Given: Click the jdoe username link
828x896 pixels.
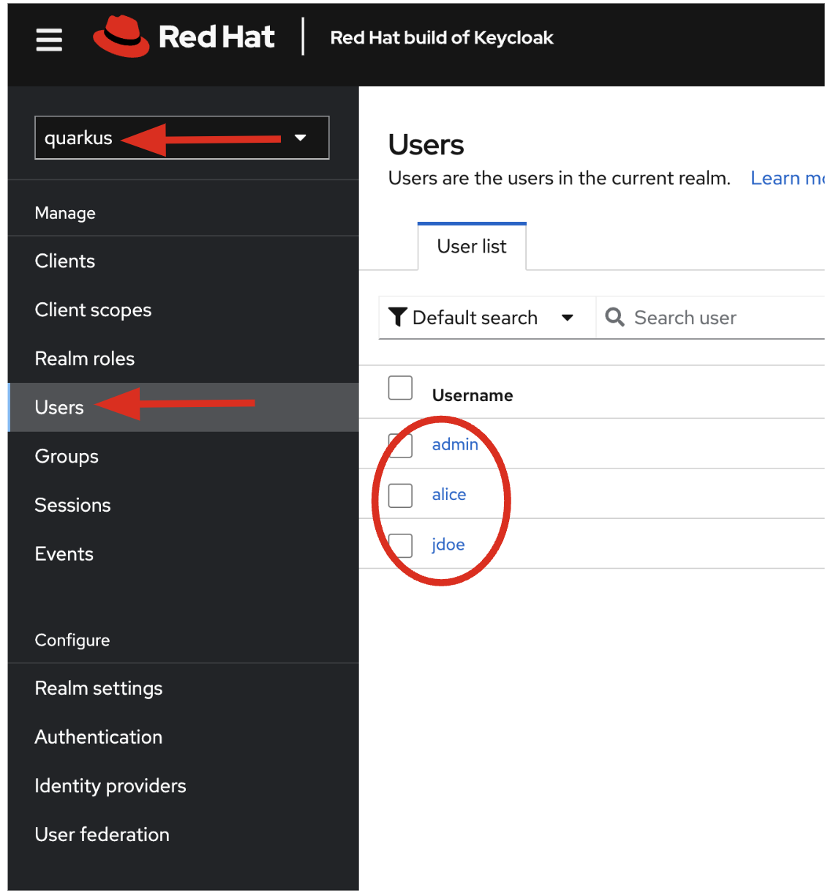Looking at the screenshot, I should point(448,545).
